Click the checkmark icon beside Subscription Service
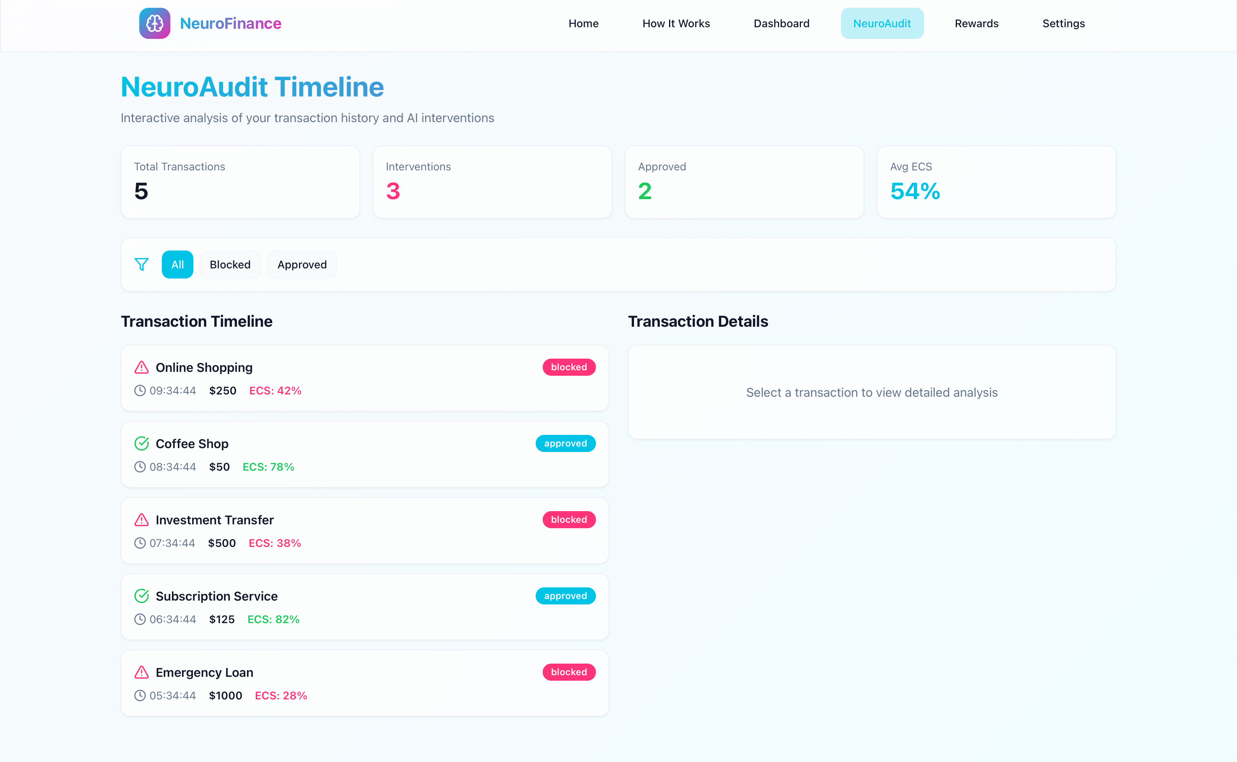Screen dimensions: 1237x762 pyautogui.click(x=142, y=596)
